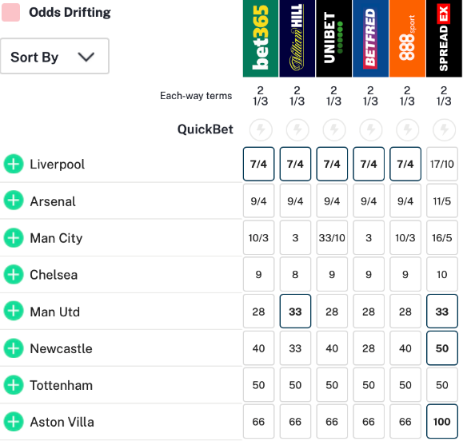The width and height of the screenshot is (463, 441).
Task: Click the Tottenham team name
Action: [x=62, y=385]
